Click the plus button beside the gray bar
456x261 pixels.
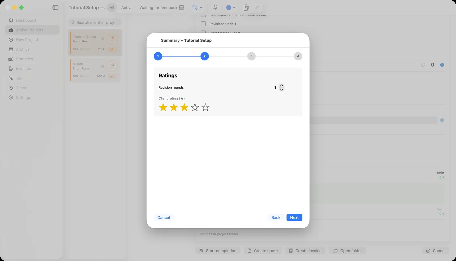pyautogui.click(x=442, y=120)
